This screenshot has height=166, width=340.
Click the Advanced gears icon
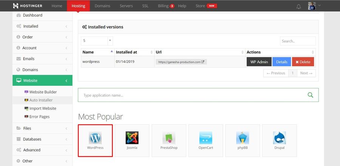coord(19,150)
